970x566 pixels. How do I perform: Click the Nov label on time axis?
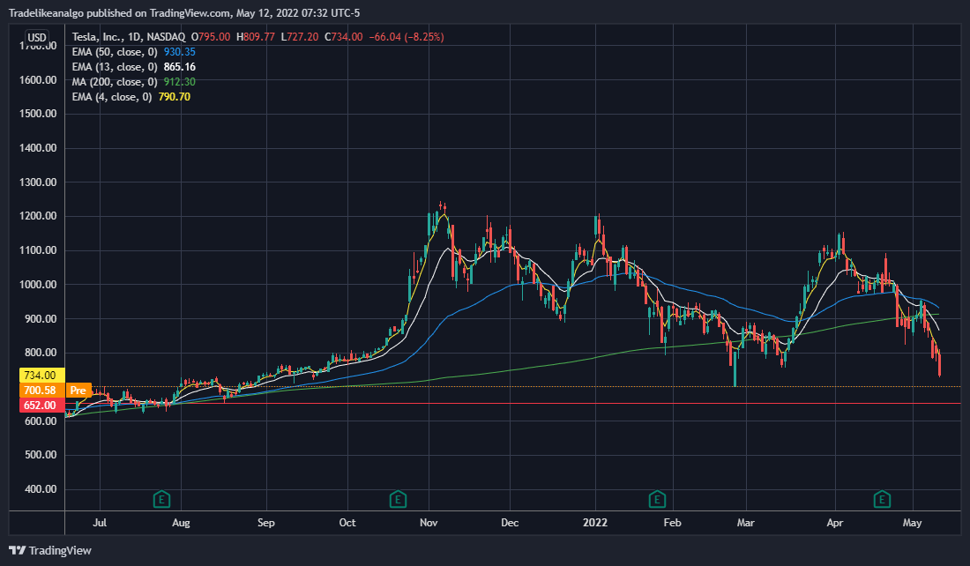(429, 523)
